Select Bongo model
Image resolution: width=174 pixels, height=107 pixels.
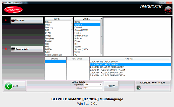pyautogui.click(x=87, y=22)
